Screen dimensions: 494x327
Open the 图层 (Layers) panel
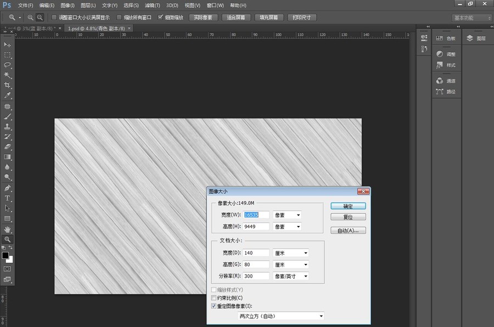(476, 38)
